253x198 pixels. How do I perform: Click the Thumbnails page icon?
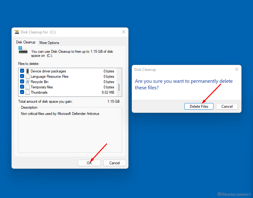pos(28,92)
